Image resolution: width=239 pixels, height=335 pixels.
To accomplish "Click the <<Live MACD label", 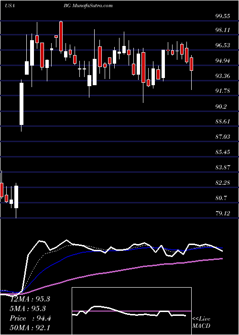I will [x=201, y=322].
